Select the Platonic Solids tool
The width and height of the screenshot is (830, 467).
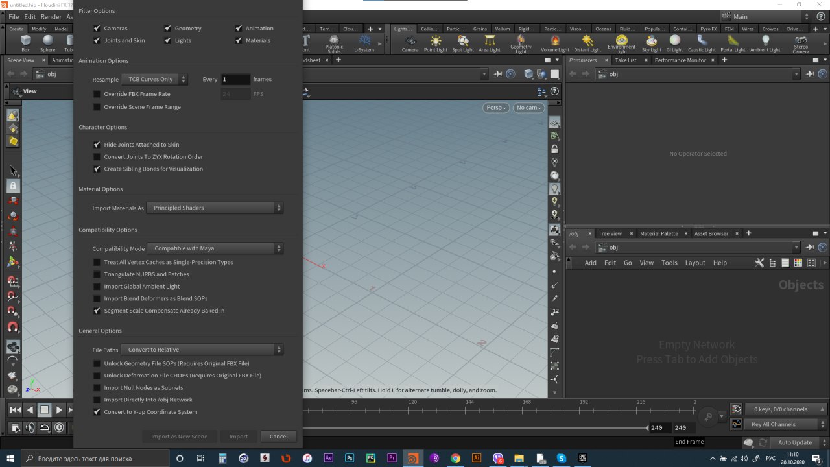pos(334,43)
